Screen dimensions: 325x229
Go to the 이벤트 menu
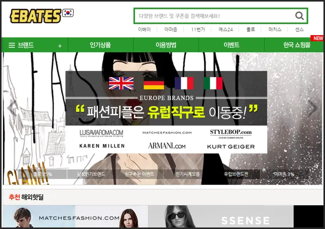231,45
